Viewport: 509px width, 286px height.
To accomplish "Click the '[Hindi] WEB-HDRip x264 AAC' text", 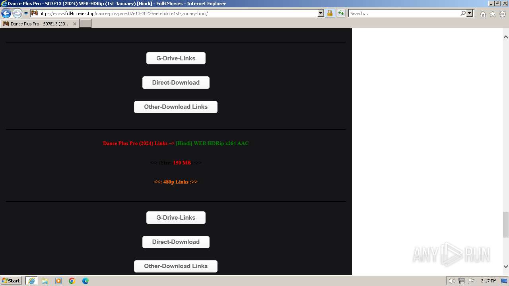I will coord(212,143).
